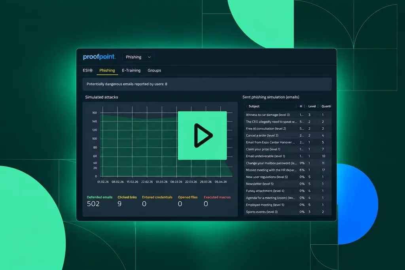Image resolution: width=405 pixels, height=270 pixels.
Task: Click the 9% value in mailbox password row
Action: [x=302, y=163]
